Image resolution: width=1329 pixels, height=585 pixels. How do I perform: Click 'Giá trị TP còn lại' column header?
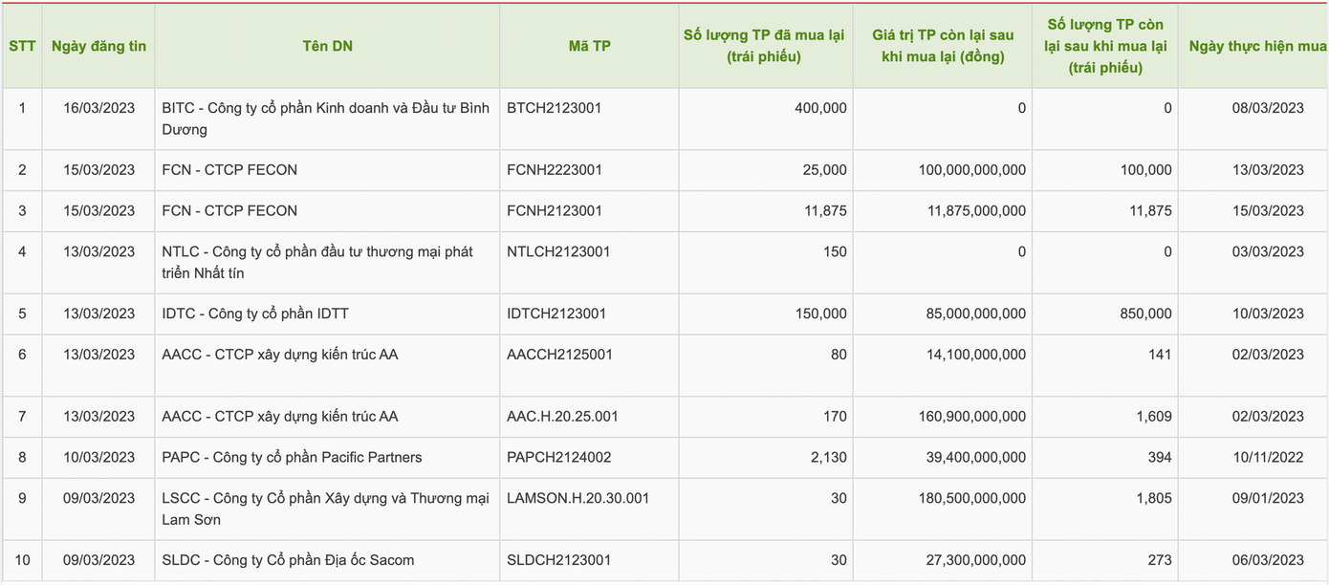click(x=942, y=46)
